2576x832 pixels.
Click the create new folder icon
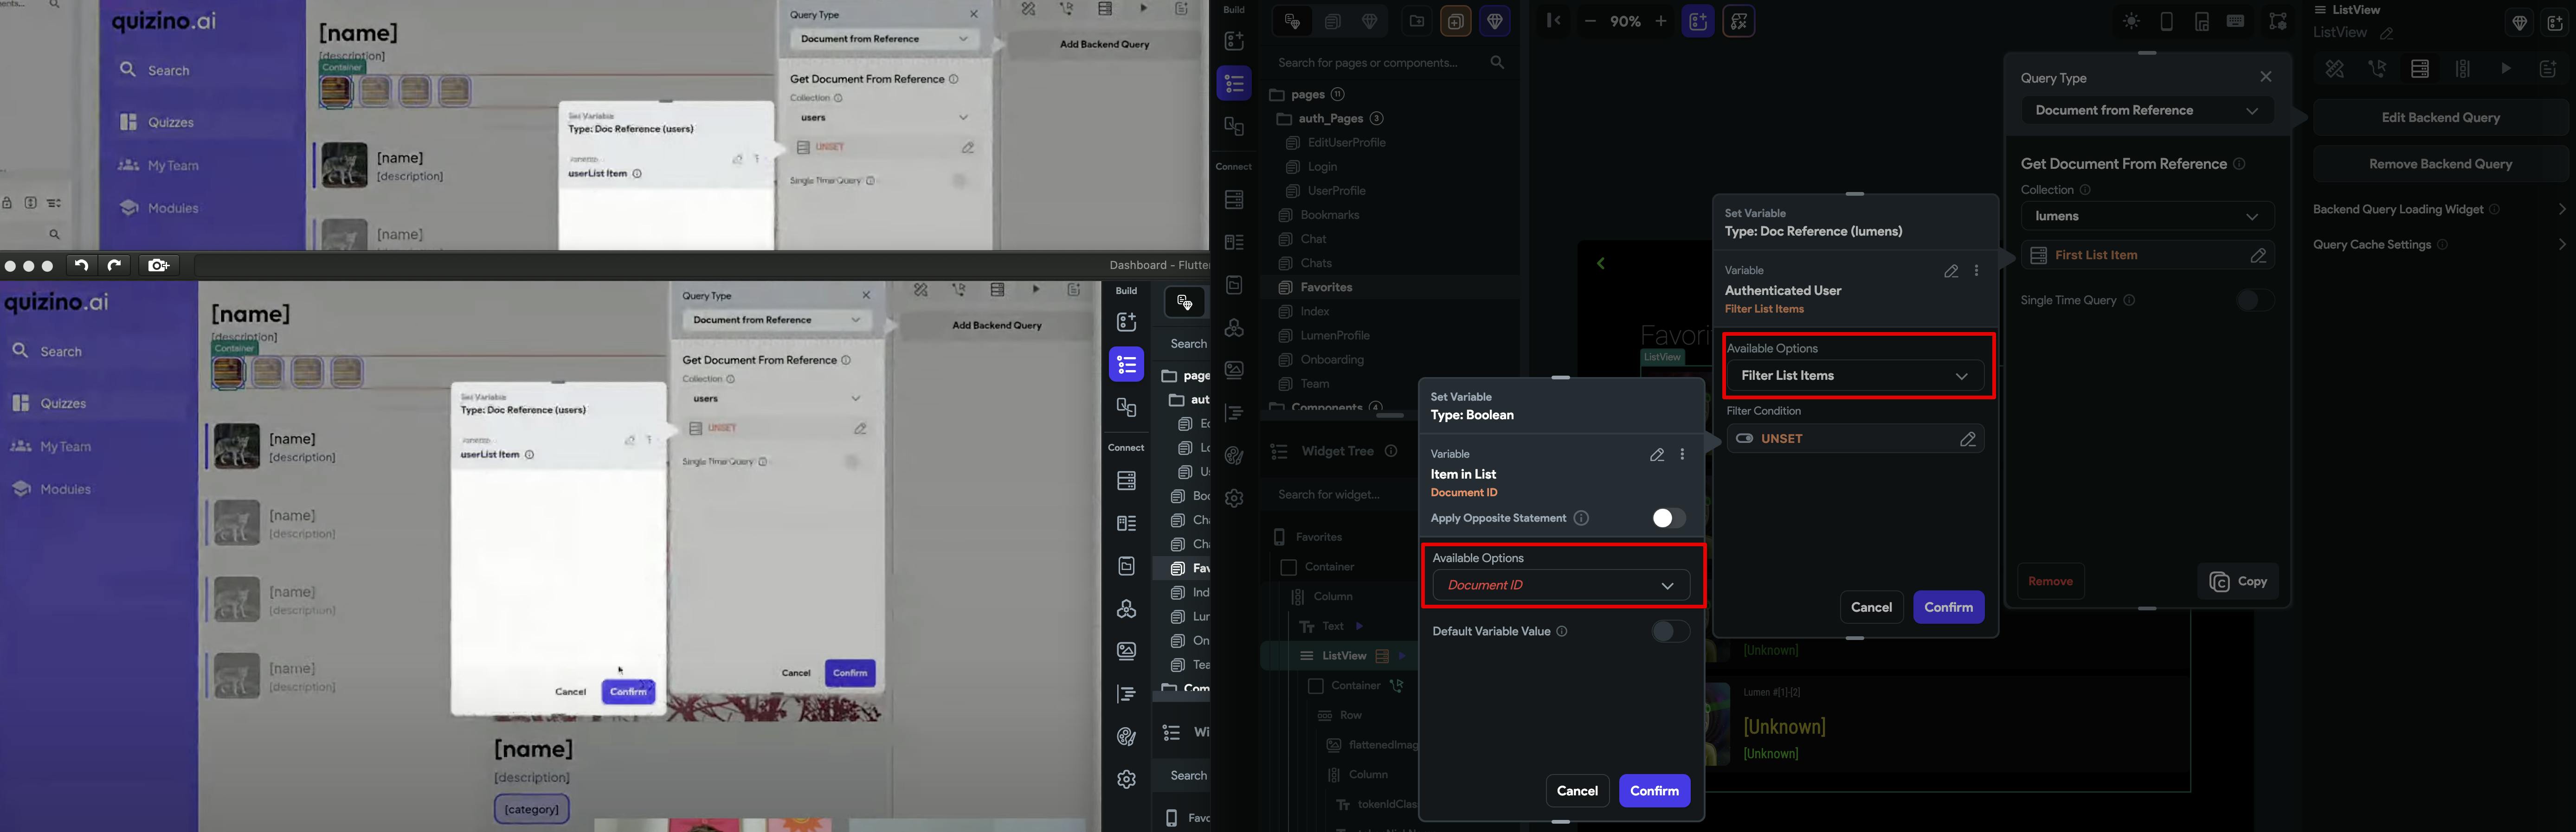pyautogui.click(x=1416, y=22)
